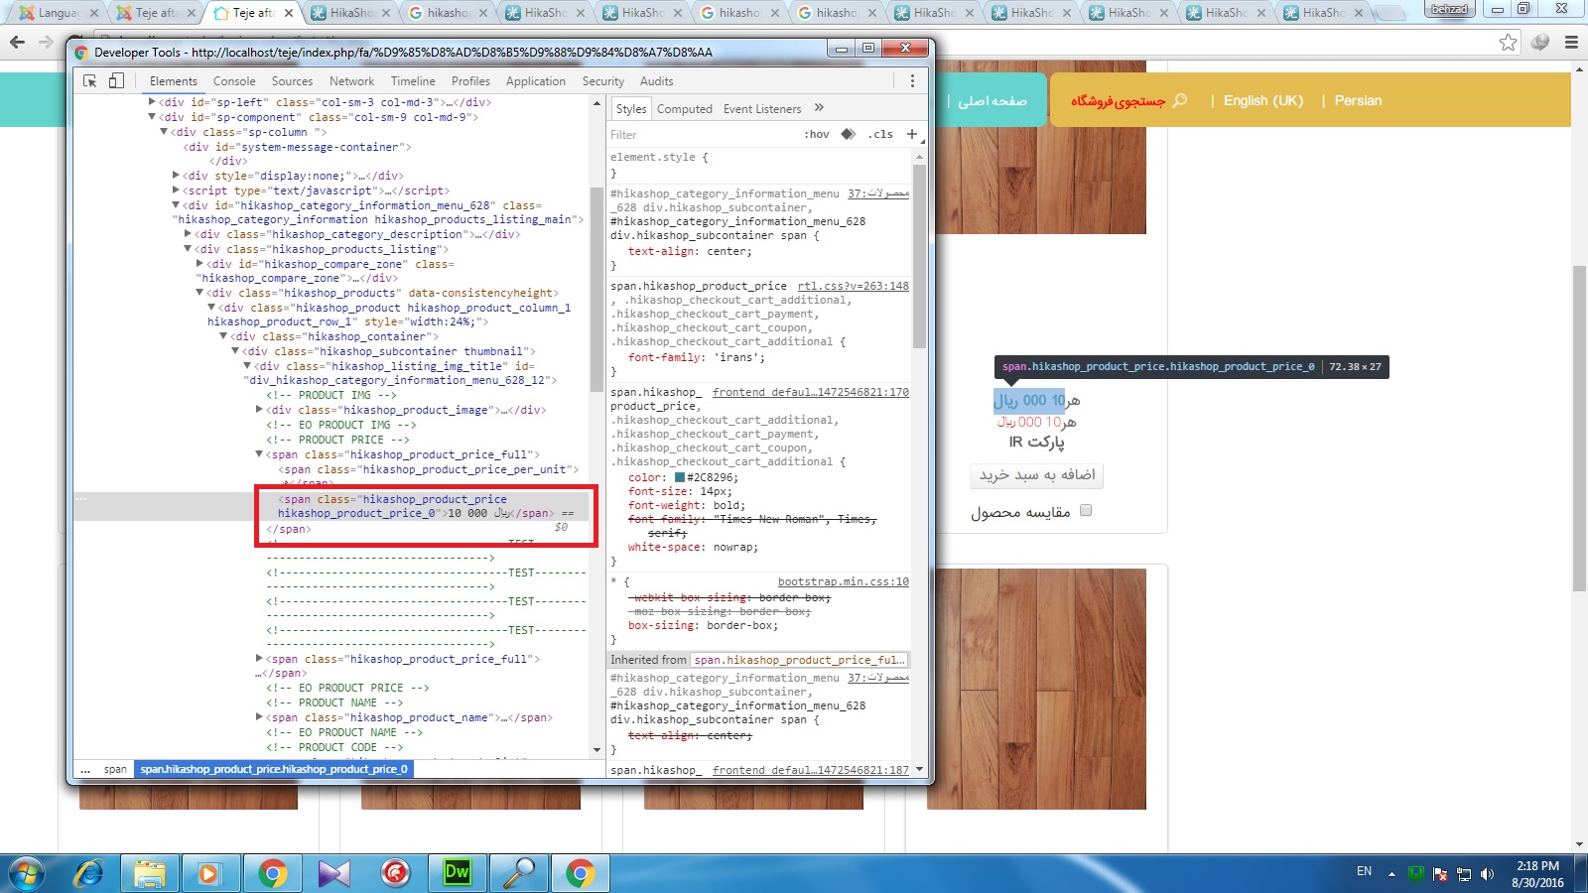Open the Network tab in DevTools
1588x893 pixels.
click(x=351, y=81)
